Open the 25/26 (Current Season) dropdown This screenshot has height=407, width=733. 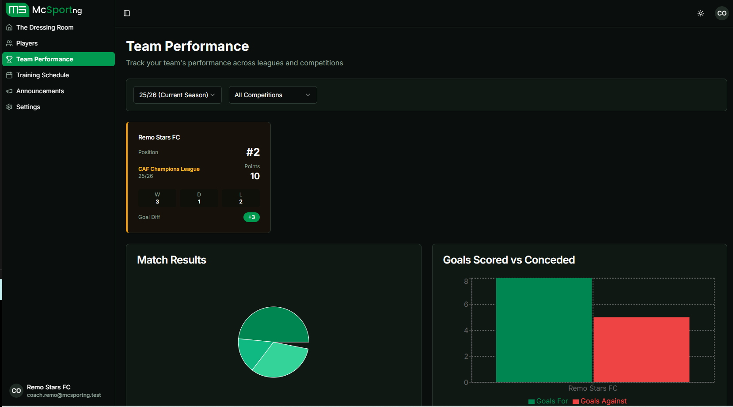[x=177, y=94]
